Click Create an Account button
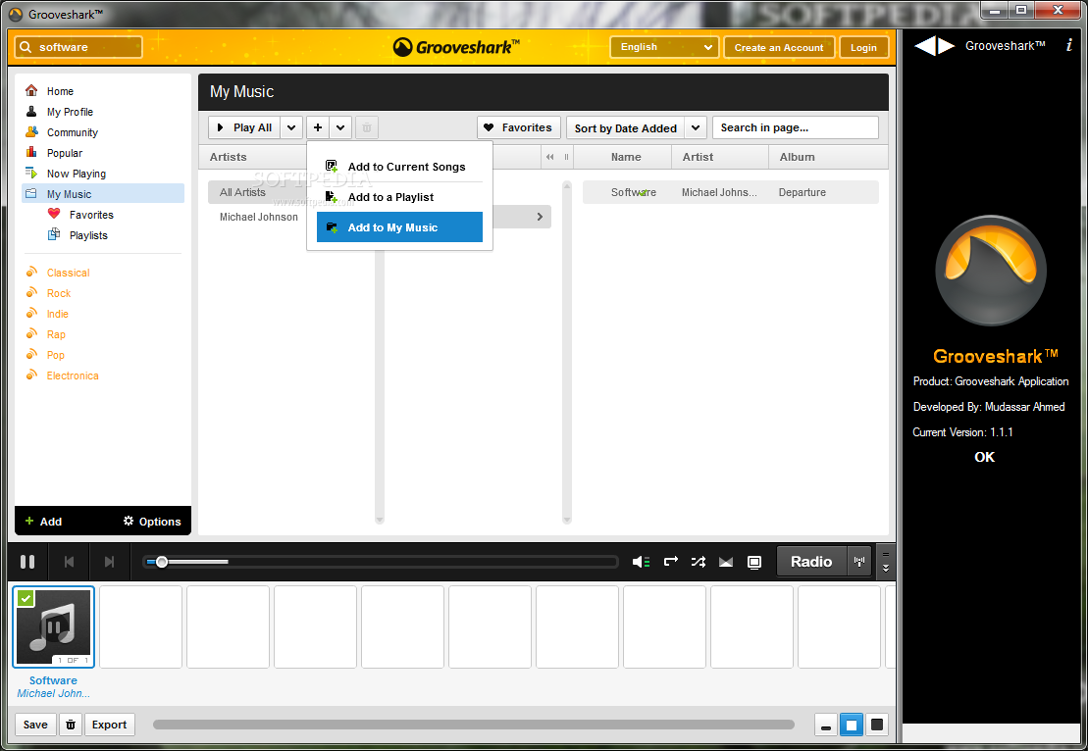The image size is (1088, 751). (779, 47)
